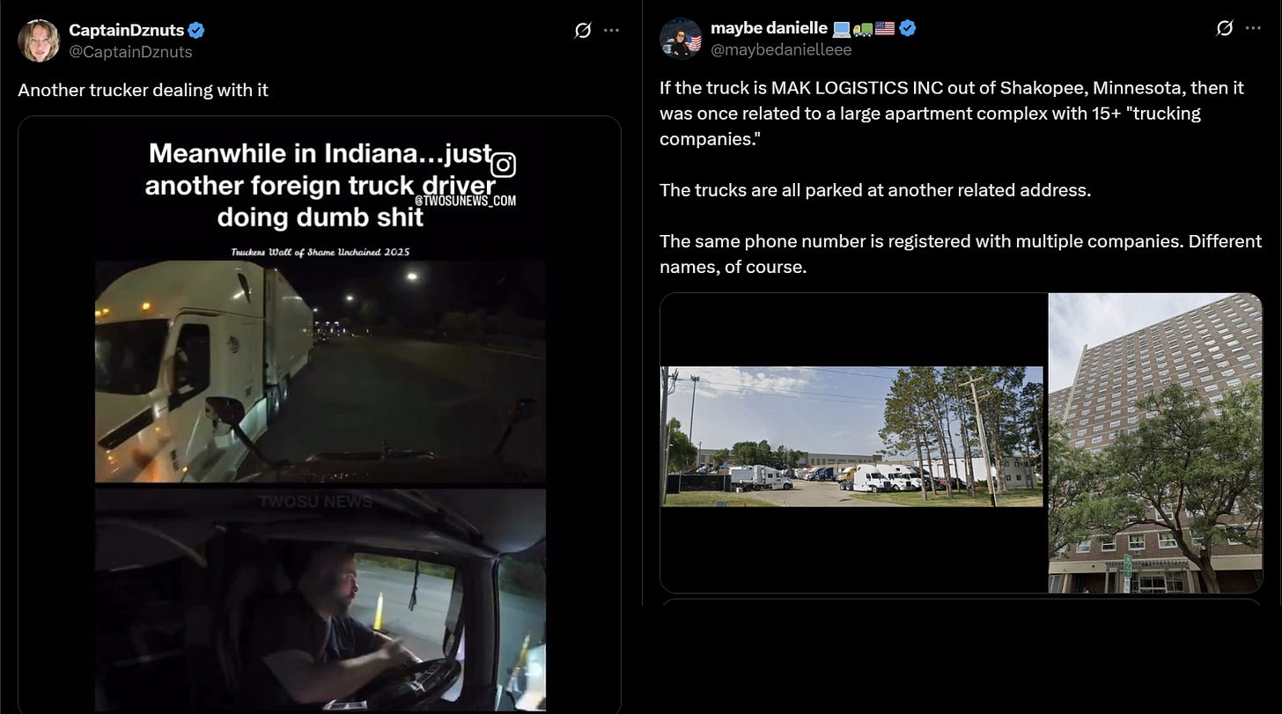Screen dimensions: 1282x714
Task: Open the @CaptainDznuts handle link
Action: tap(130, 52)
